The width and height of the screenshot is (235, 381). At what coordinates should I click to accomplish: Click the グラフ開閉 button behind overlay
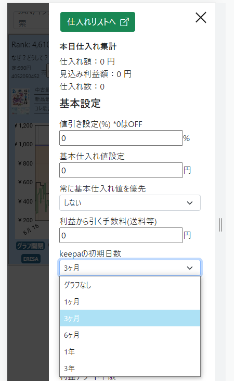pyautogui.click(x=30, y=246)
